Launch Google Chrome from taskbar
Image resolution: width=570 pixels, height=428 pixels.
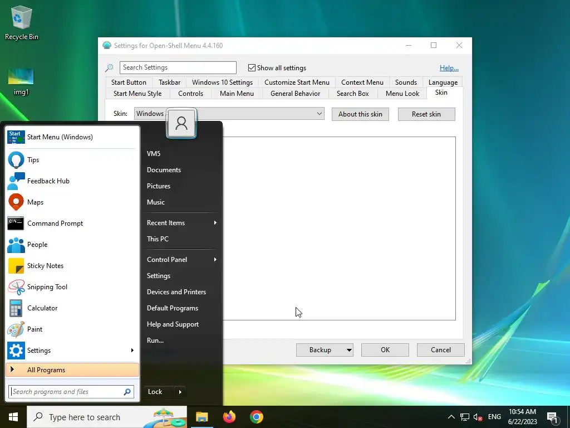tap(257, 417)
